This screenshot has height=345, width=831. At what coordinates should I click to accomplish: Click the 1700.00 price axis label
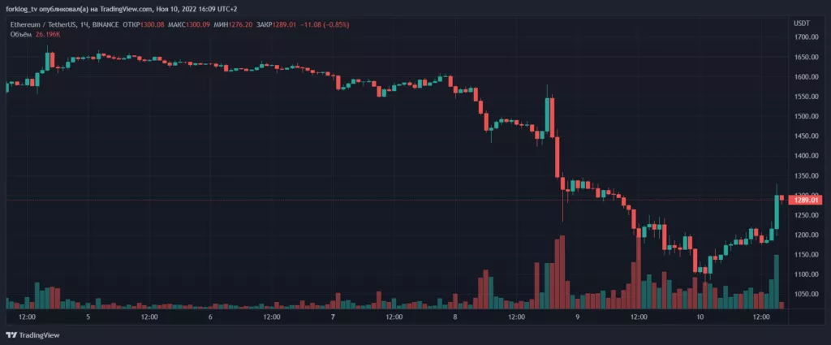[x=806, y=37]
